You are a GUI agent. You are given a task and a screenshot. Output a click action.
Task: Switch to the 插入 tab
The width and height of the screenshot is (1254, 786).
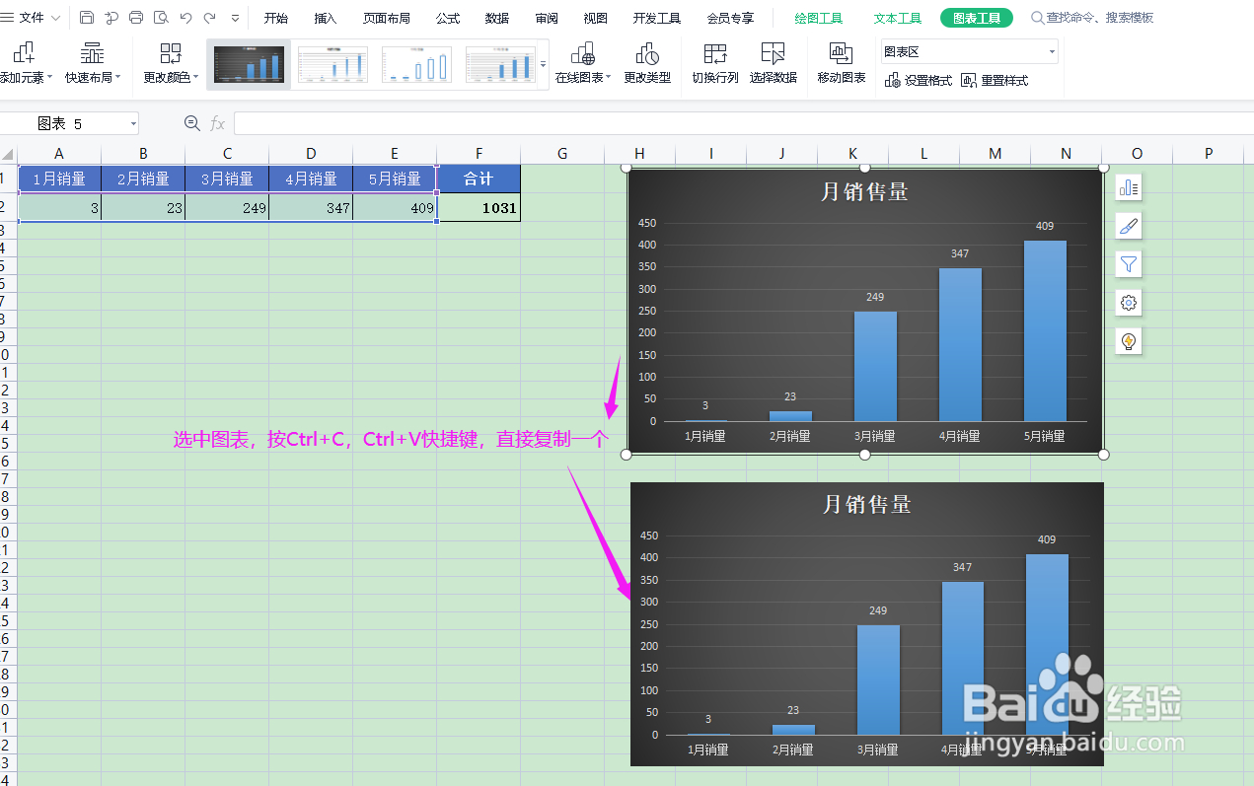point(326,18)
